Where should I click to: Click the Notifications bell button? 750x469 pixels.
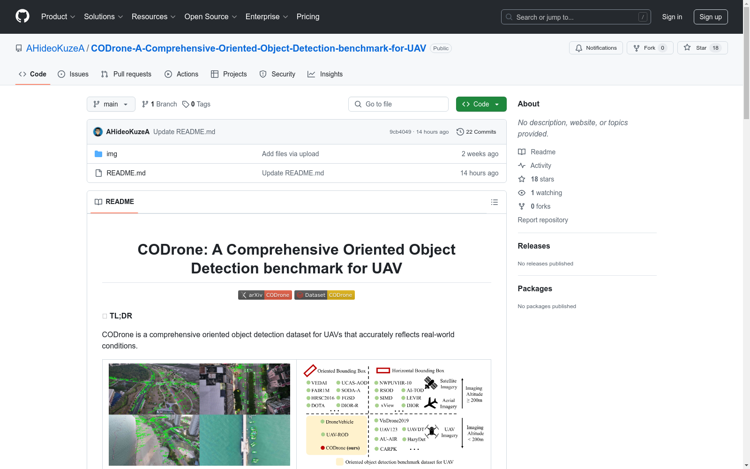point(596,48)
